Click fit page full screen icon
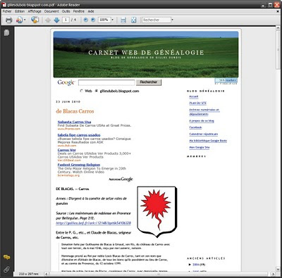 point(134,20)
